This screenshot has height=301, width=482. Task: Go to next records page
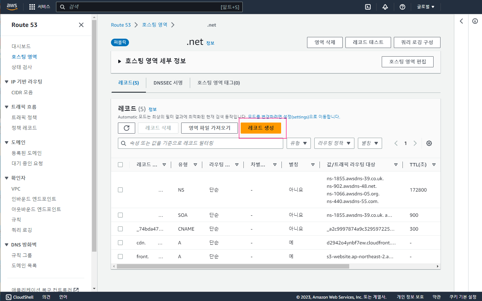[415, 143]
